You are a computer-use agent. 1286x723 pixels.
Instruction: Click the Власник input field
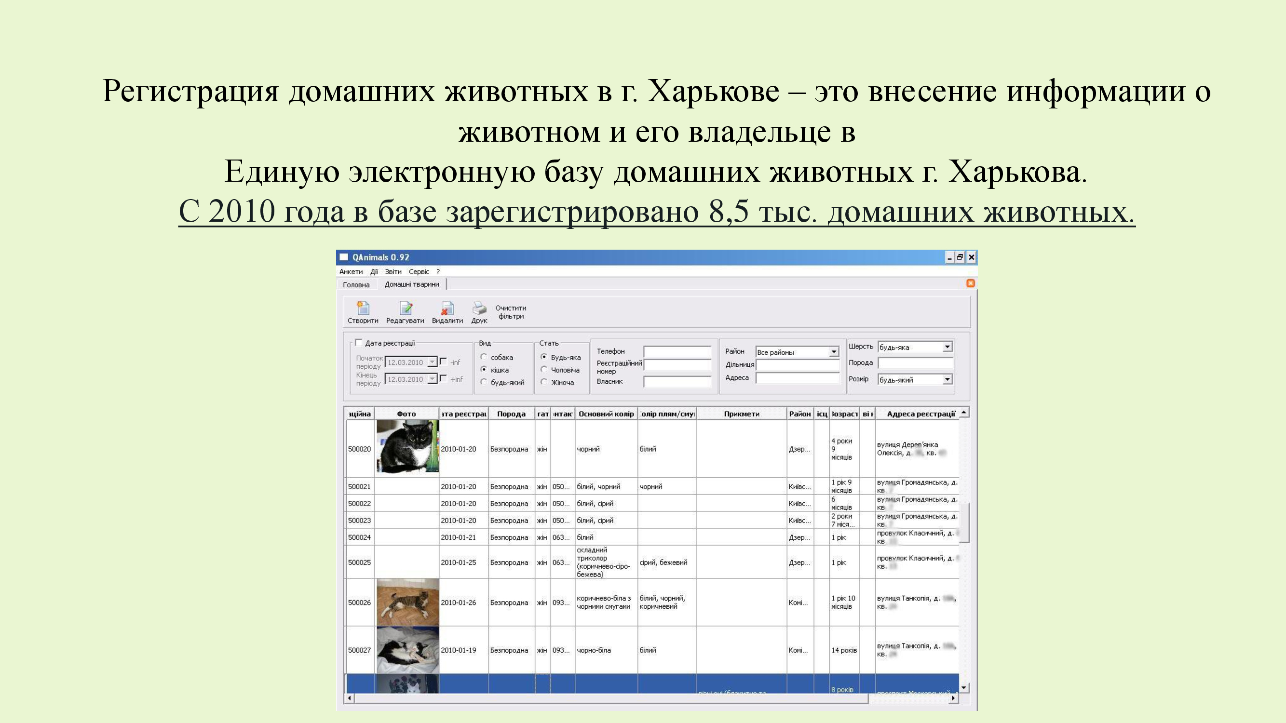[677, 382]
